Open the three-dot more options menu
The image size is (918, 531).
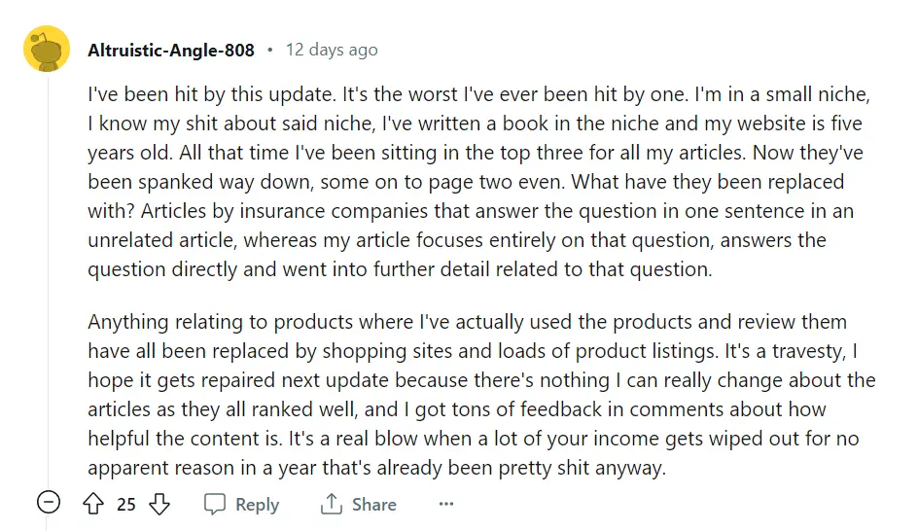[x=446, y=504]
